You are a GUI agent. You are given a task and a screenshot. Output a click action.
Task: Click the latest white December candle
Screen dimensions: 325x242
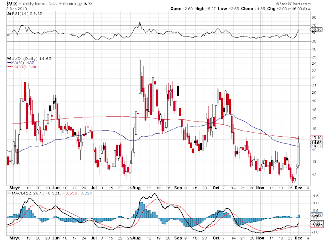[299, 154]
